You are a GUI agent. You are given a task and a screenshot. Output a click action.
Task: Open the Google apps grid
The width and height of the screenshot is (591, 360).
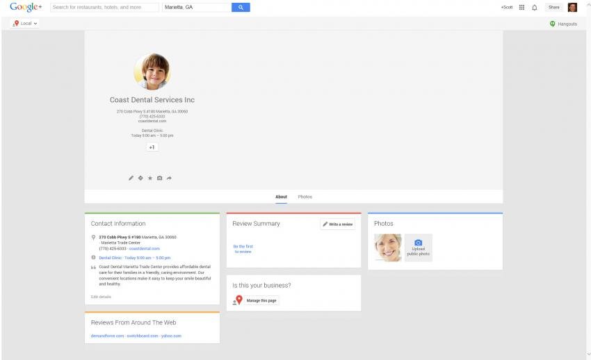521,7
